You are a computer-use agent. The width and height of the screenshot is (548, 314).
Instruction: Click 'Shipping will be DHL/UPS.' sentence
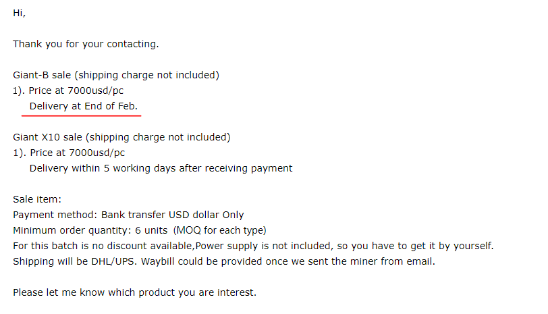tap(75, 261)
